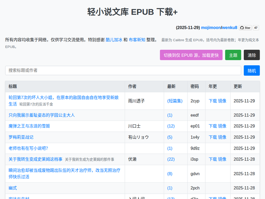
Task: Sort table by 作者 column header
Action: (132, 87)
